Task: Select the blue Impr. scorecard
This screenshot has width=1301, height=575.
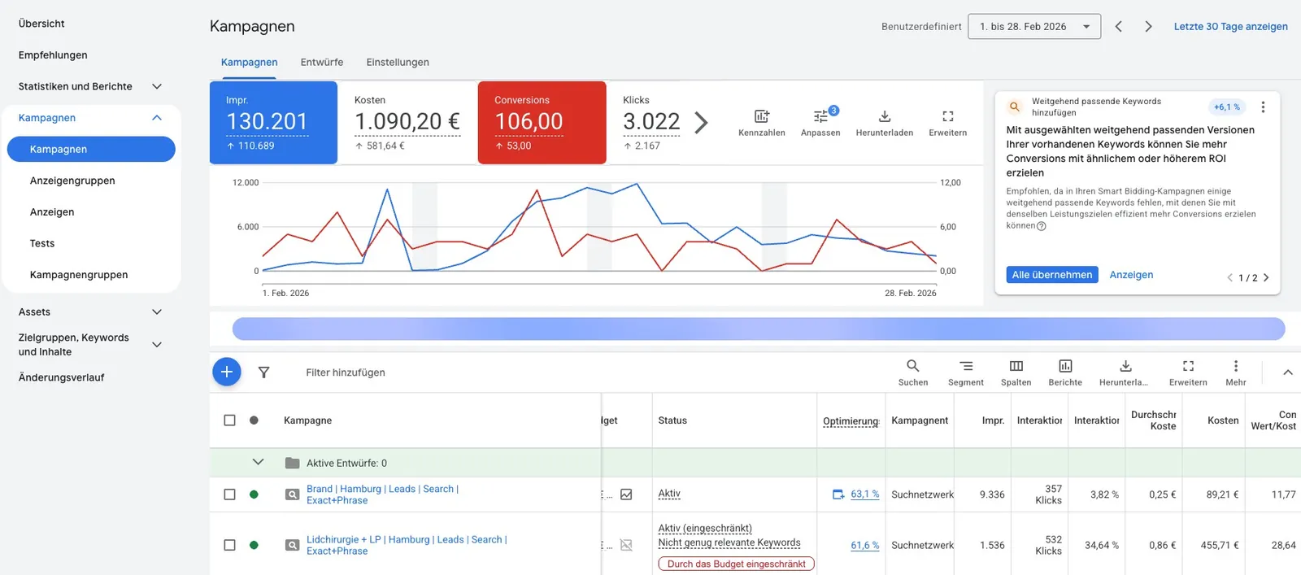Action: [273, 123]
